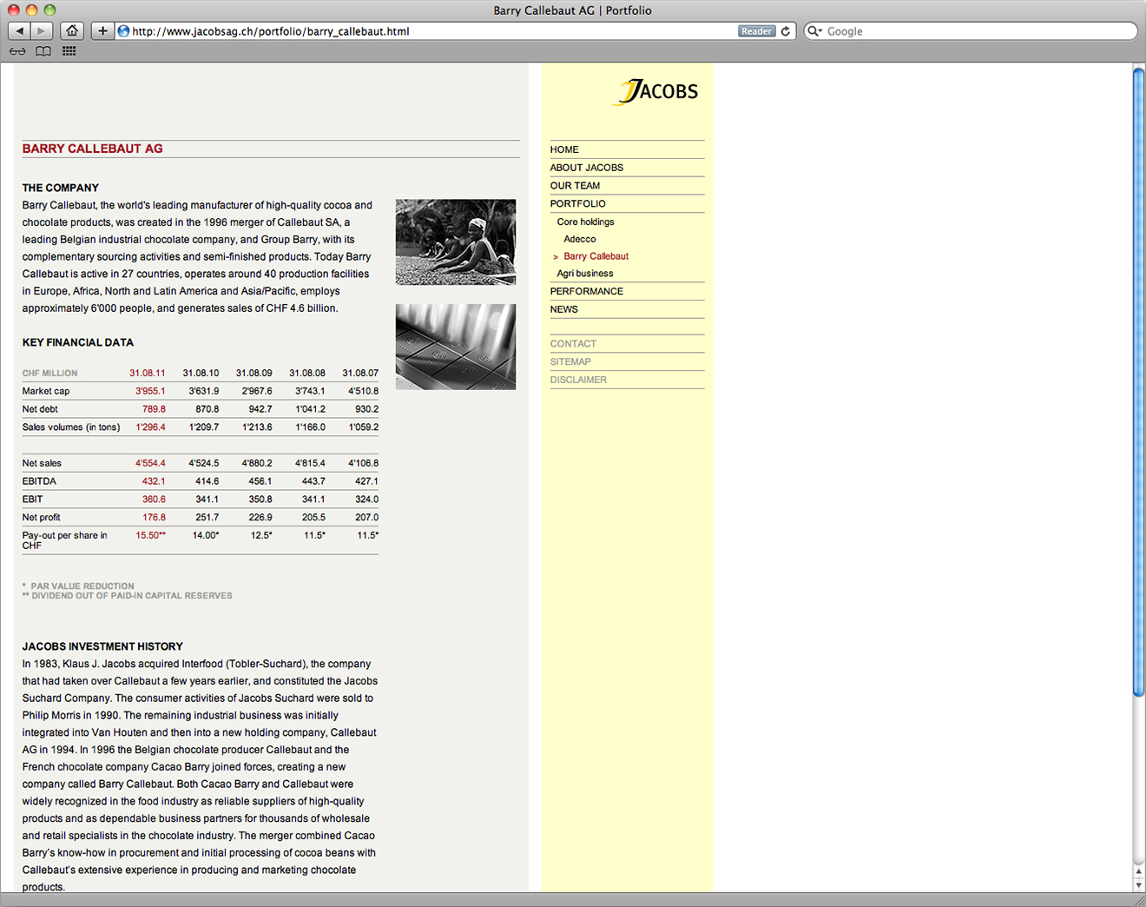Click the Add Bookmark plus button

(x=102, y=31)
